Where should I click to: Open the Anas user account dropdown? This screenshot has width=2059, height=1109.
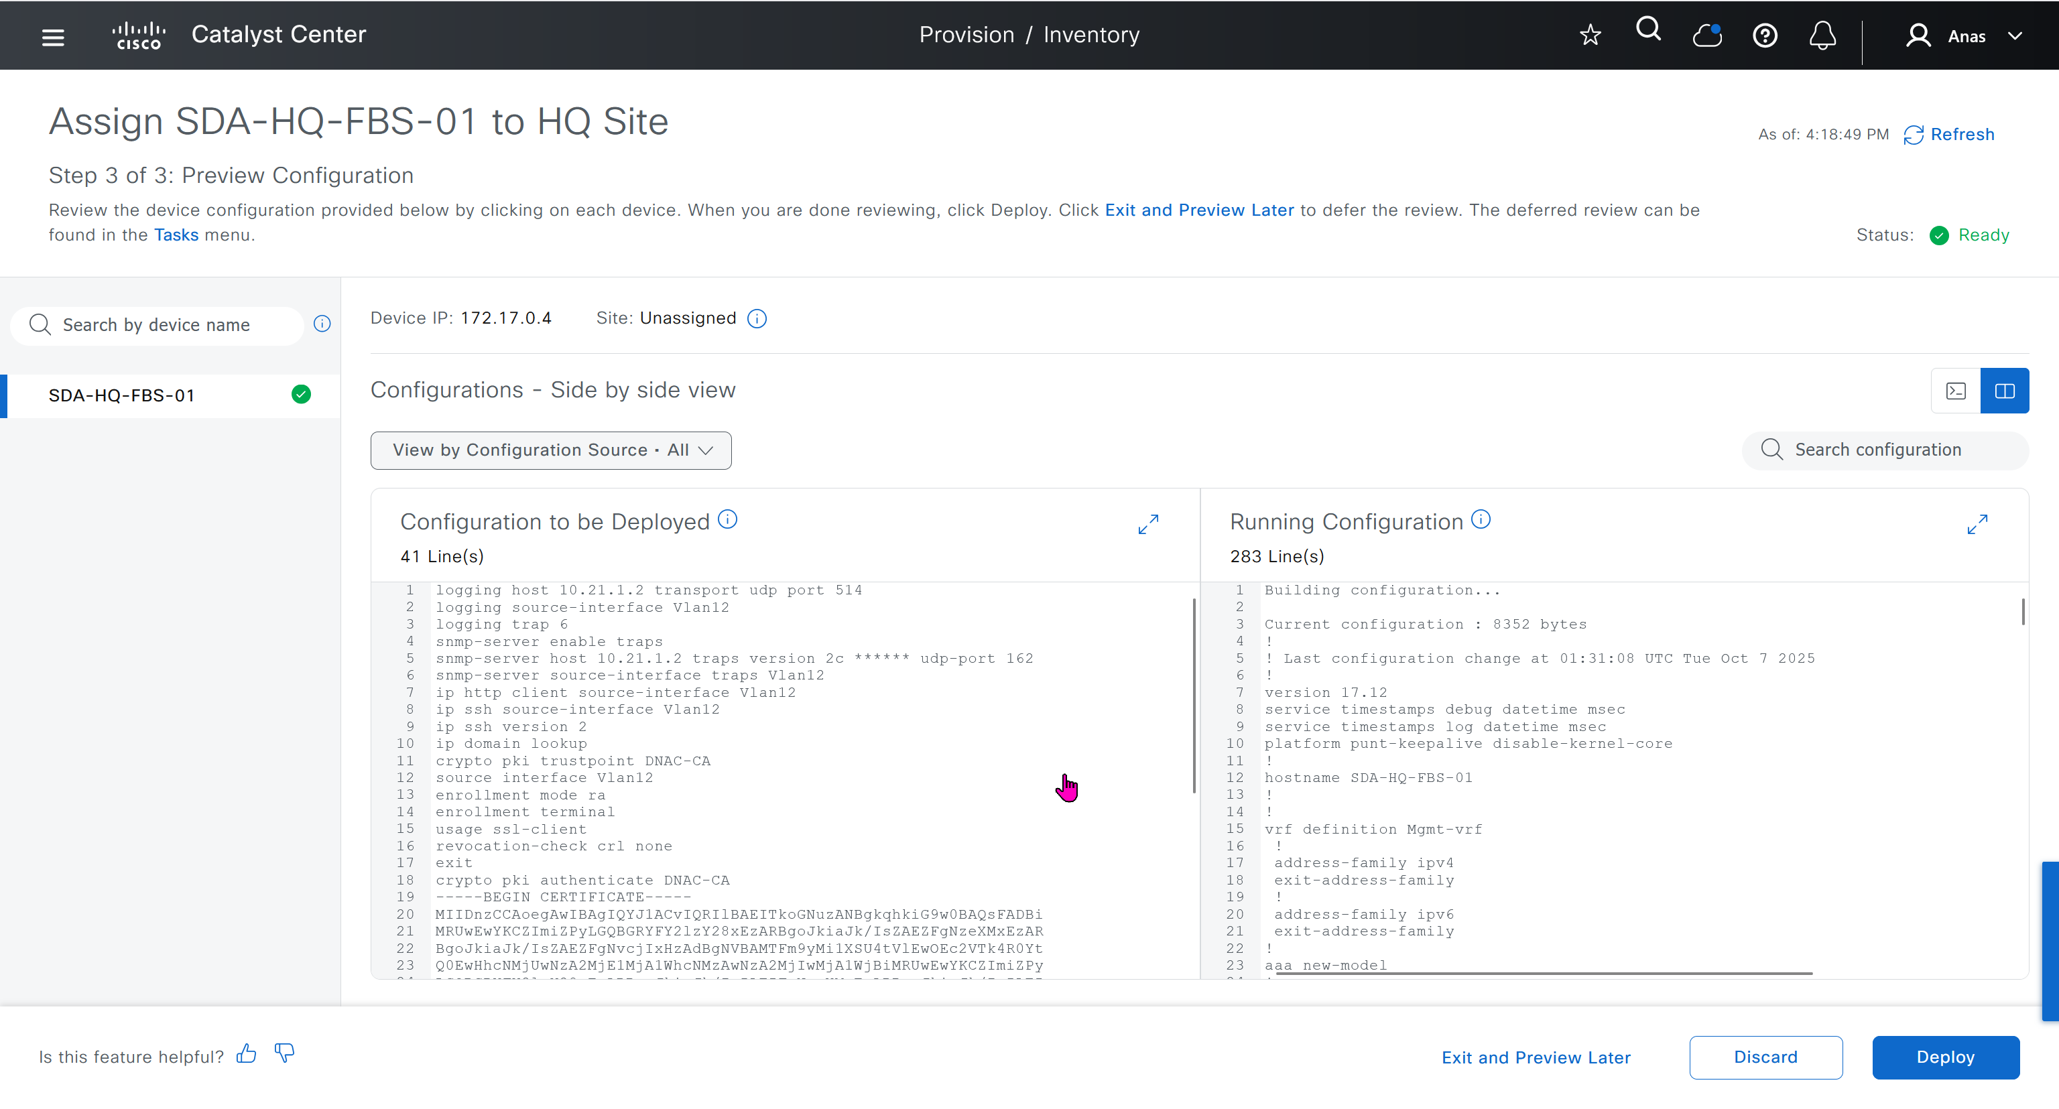pos(1965,36)
